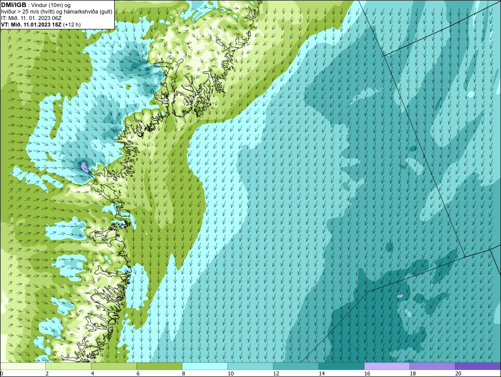Click the 10–12 m/s light teal legend swatch
This screenshot has height=377, width=501.
pyautogui.click(x=250, y=366)
